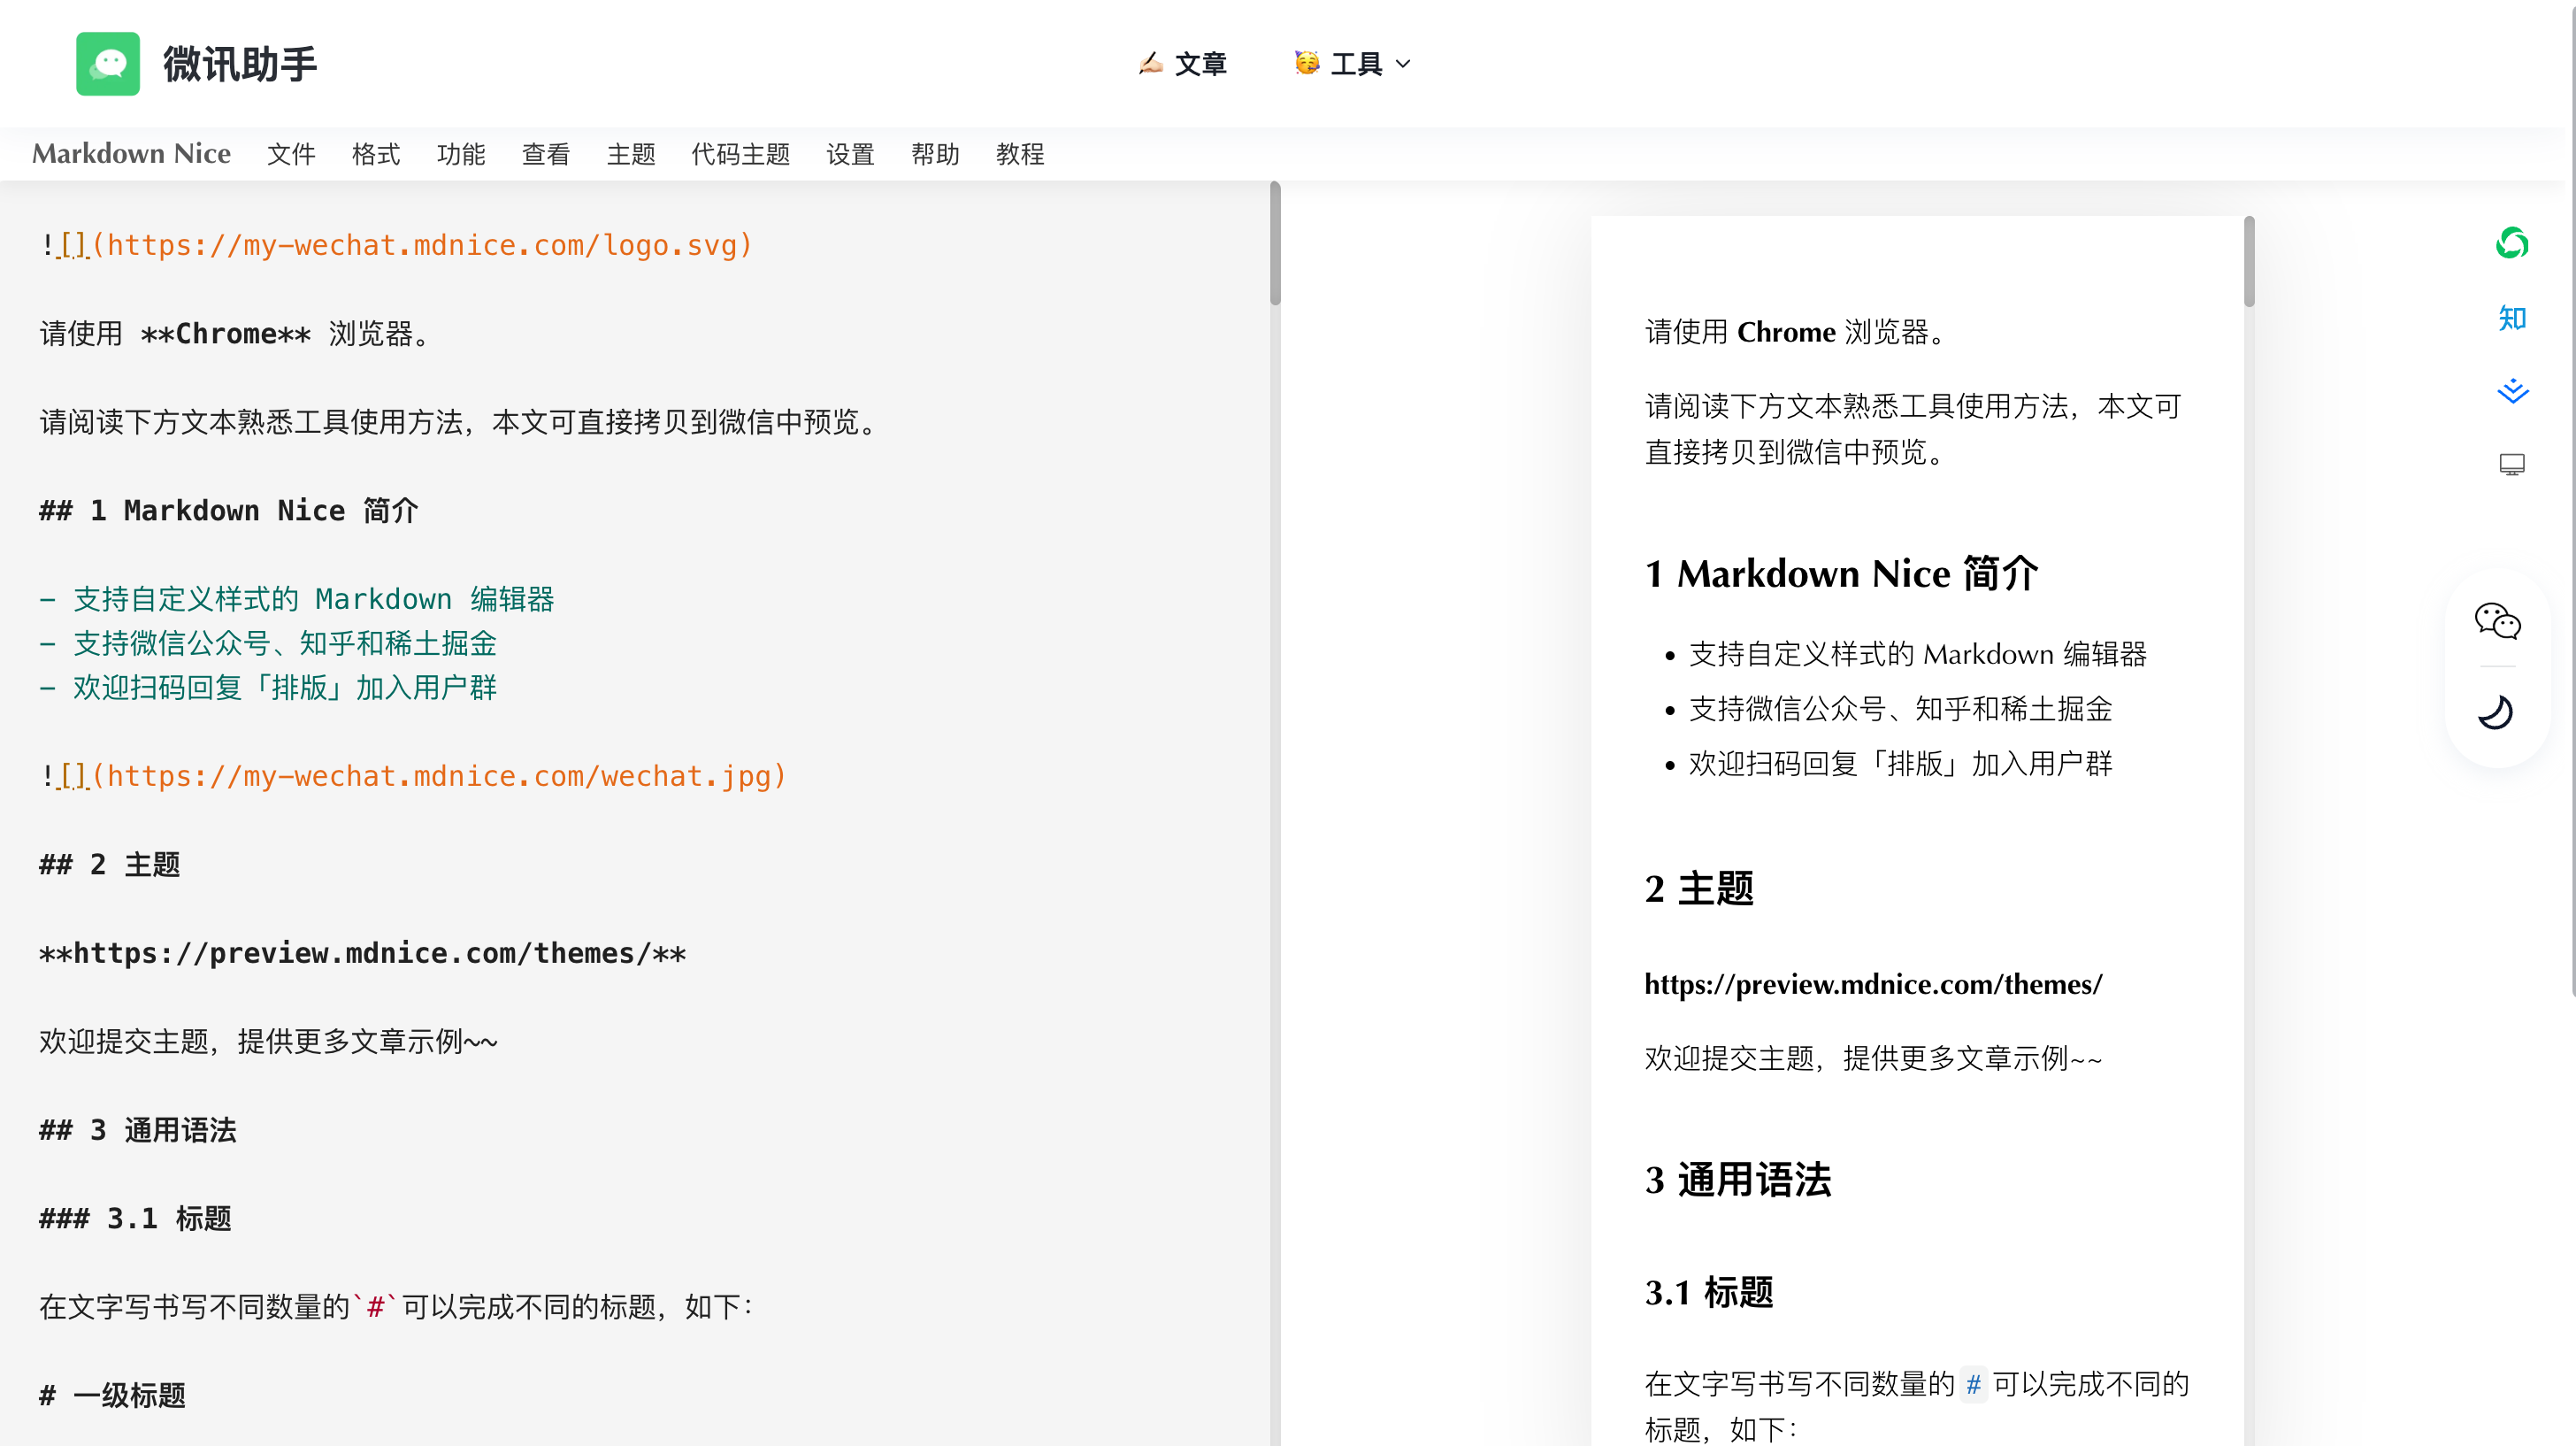Open the 设置 menu
Image resolution: width=2576 pixels, height=1446 pixels.
point(850,154)
